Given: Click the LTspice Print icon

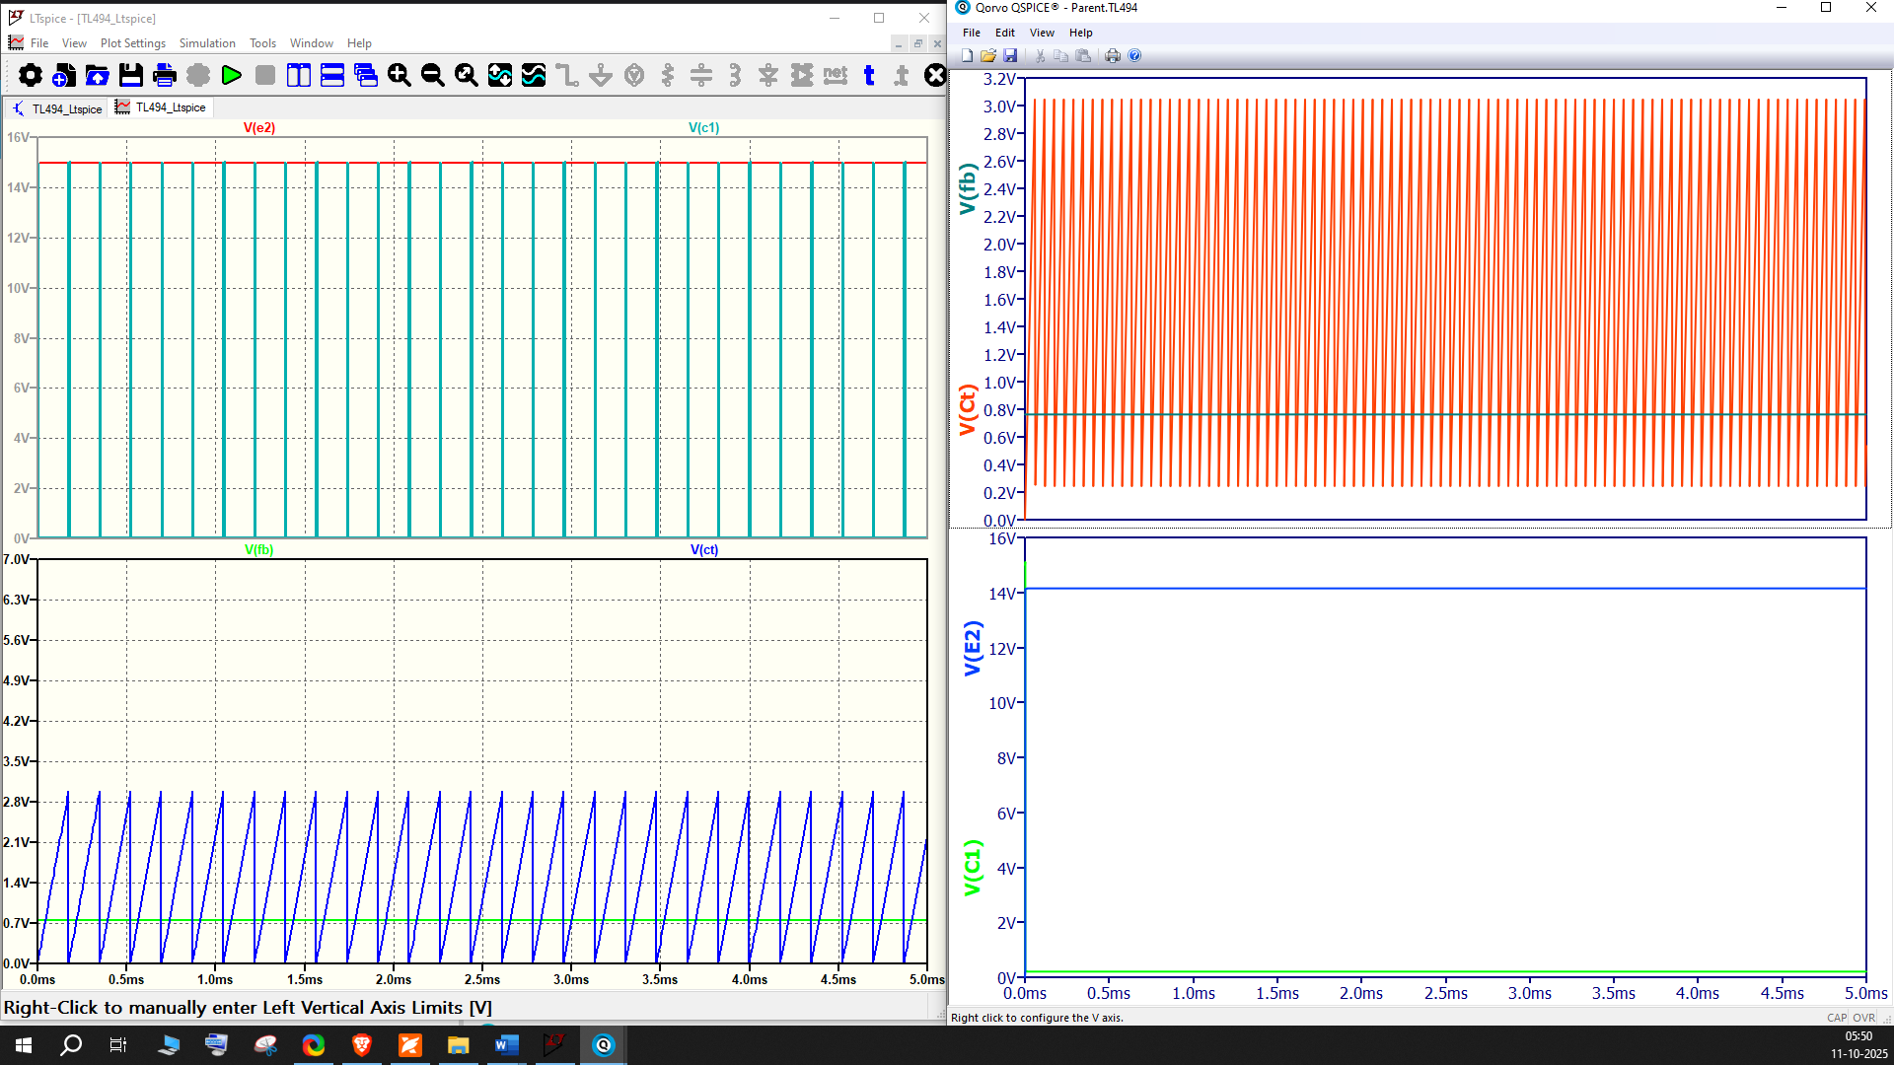Looking at the screenshot, I should click(165, 75).
